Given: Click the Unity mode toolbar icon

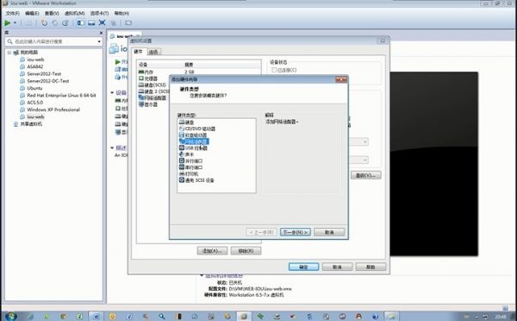Looking at the screenshot, I should tap(113, 22).
